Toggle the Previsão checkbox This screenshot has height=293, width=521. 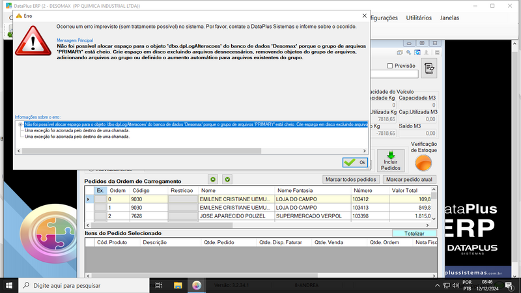point(390,66)
